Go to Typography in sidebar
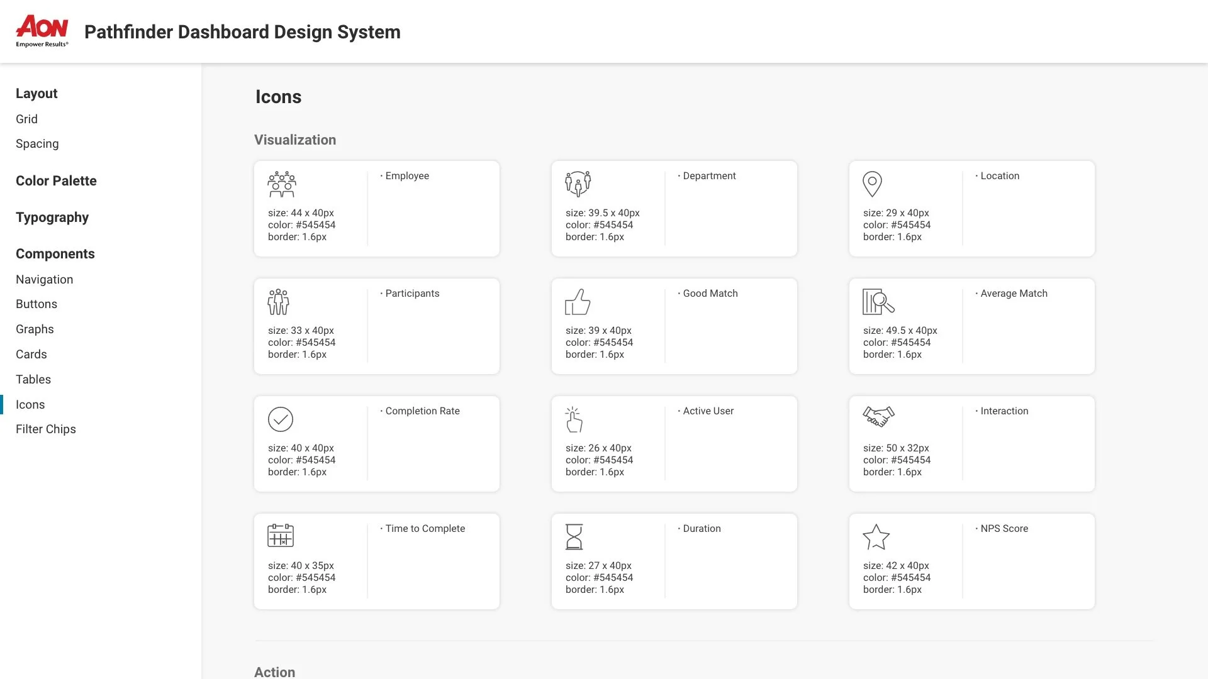Screen dimensions: 1208x679 [52, 218]
